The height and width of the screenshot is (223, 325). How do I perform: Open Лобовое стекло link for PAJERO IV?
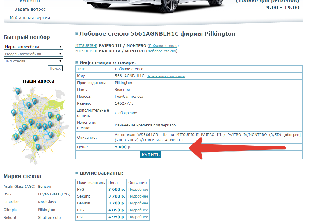pos(161,51)
